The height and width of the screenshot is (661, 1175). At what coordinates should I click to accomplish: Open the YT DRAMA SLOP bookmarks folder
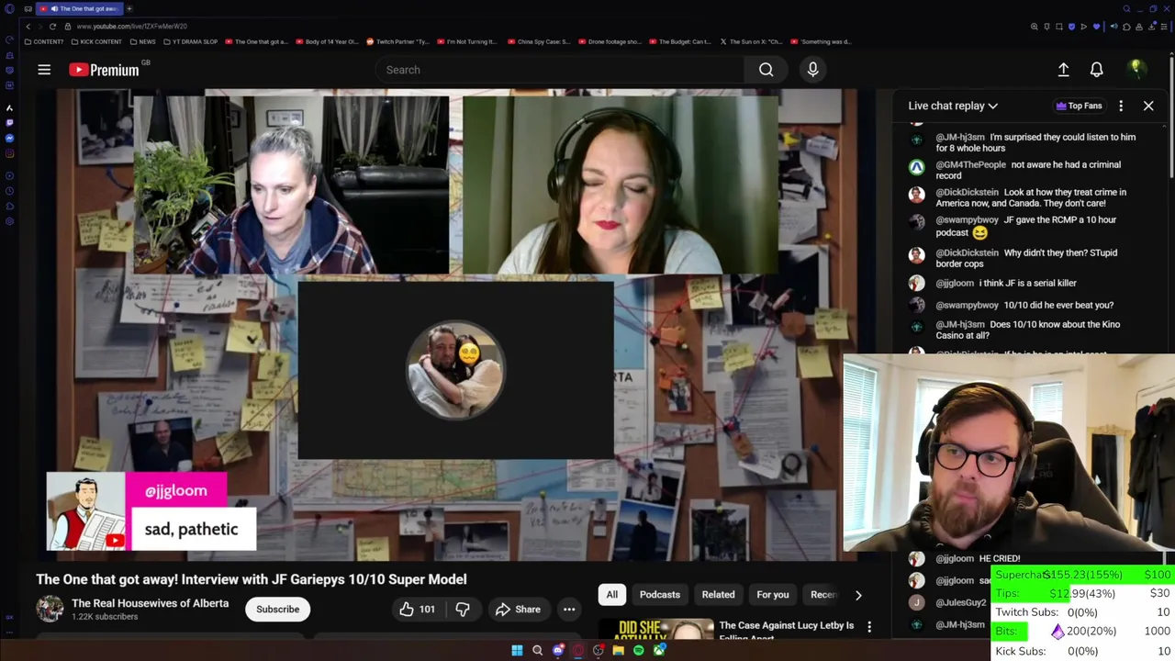[191, 41]
